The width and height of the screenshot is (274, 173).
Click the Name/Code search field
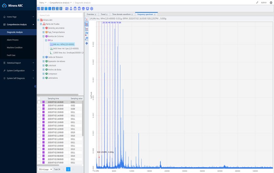(x=60, y=15)
